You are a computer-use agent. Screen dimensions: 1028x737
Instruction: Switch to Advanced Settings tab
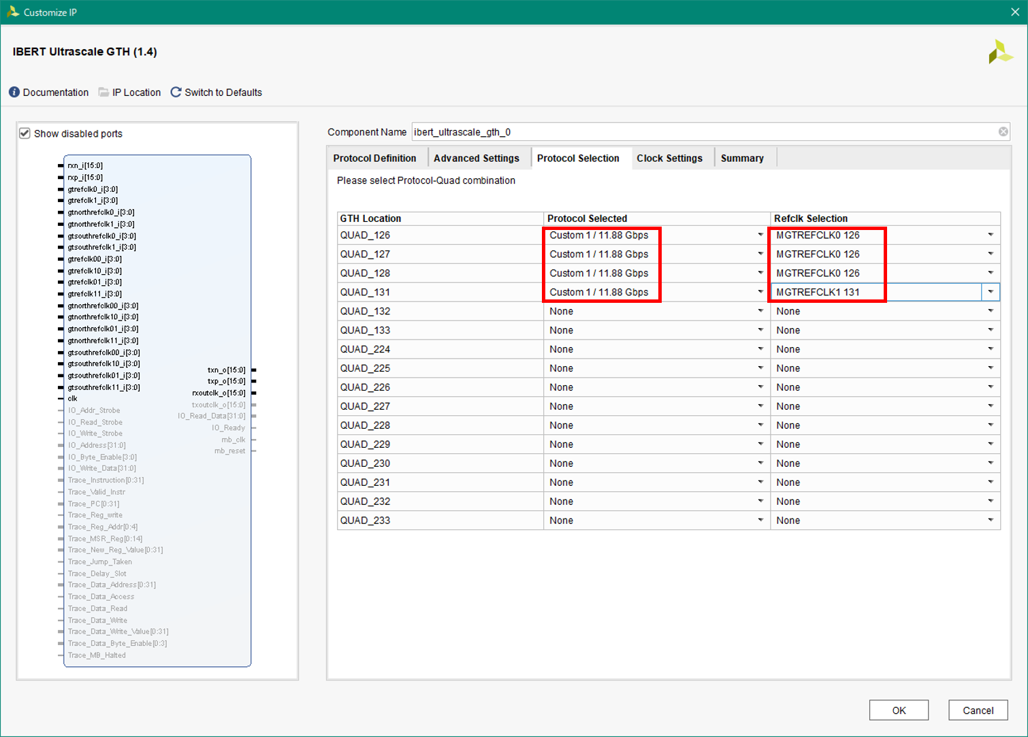click(476, 158)
